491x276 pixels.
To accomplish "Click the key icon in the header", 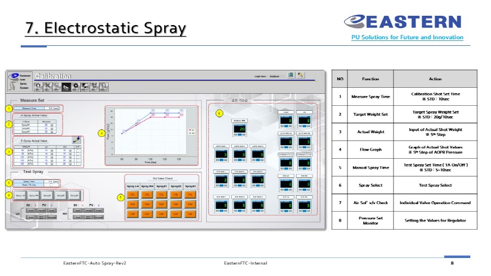I will [x=301, y=75].
